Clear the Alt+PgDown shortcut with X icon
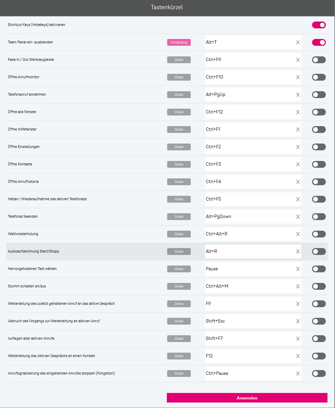This screenshot has width=335, height=408. [x=298, y=217]
